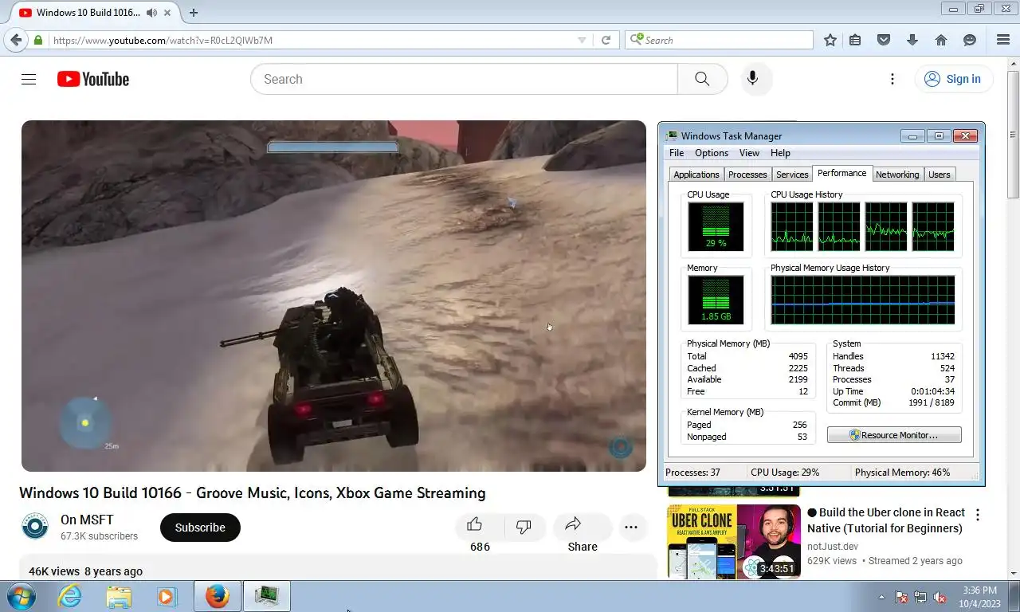Viewport: 1020px width, 612px height.
Task: Open Firefox chat bubble icon
Action: point(970,40)
